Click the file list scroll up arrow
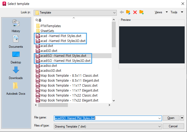The image size is (187, 132). tap(114, 20)
